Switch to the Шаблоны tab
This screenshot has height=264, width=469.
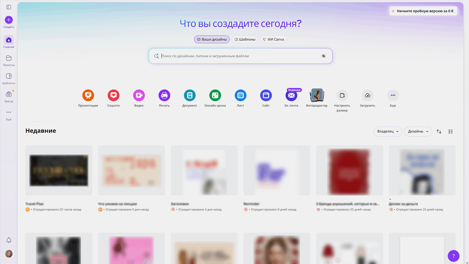[x=245, y=39]
